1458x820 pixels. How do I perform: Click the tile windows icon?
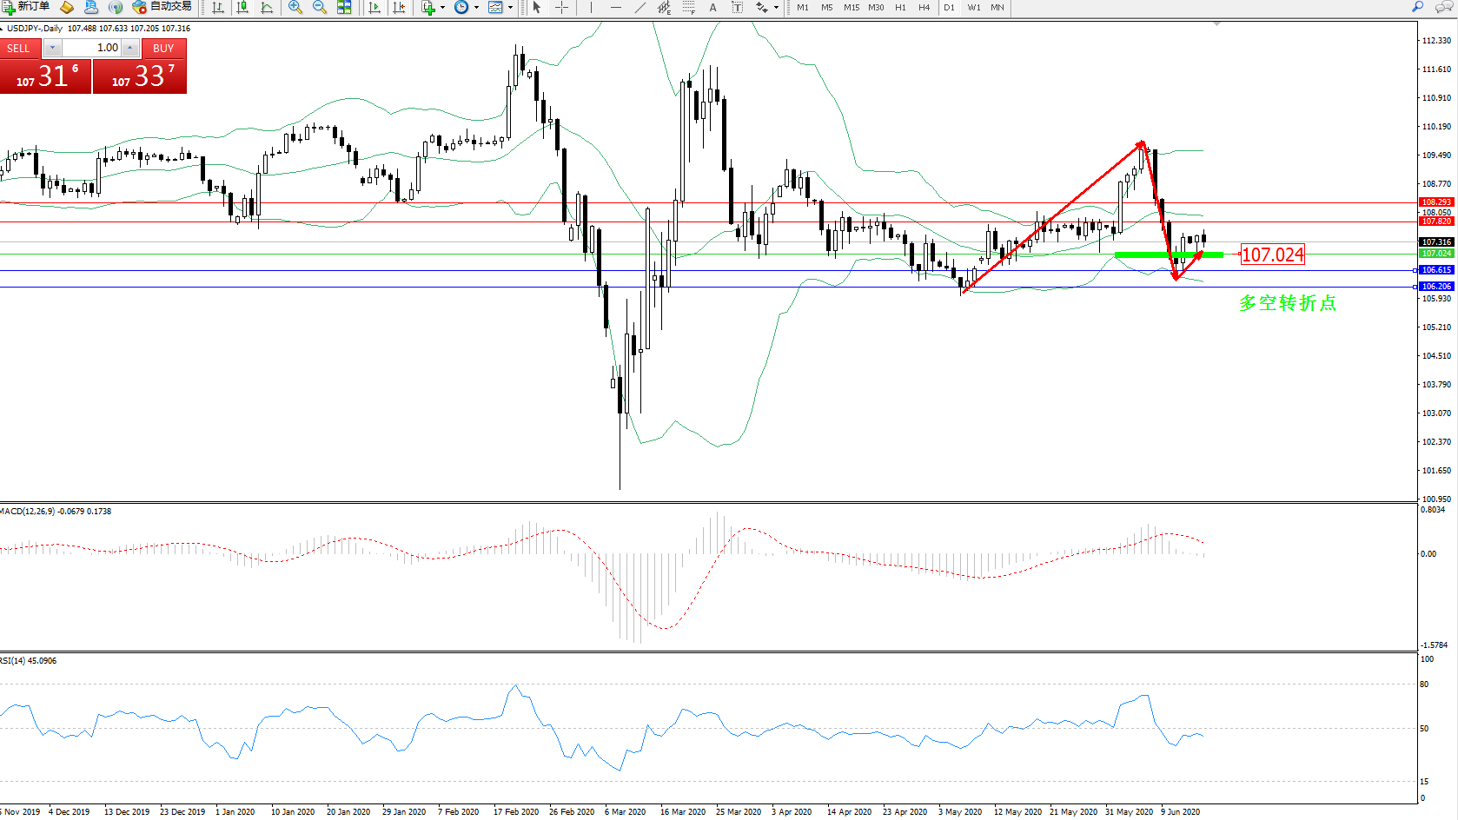(344, 7)
